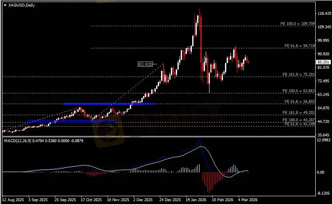Click the FE 100.0 = 109.709 label
The image size is (332, 204).
[x=297, y=24]
